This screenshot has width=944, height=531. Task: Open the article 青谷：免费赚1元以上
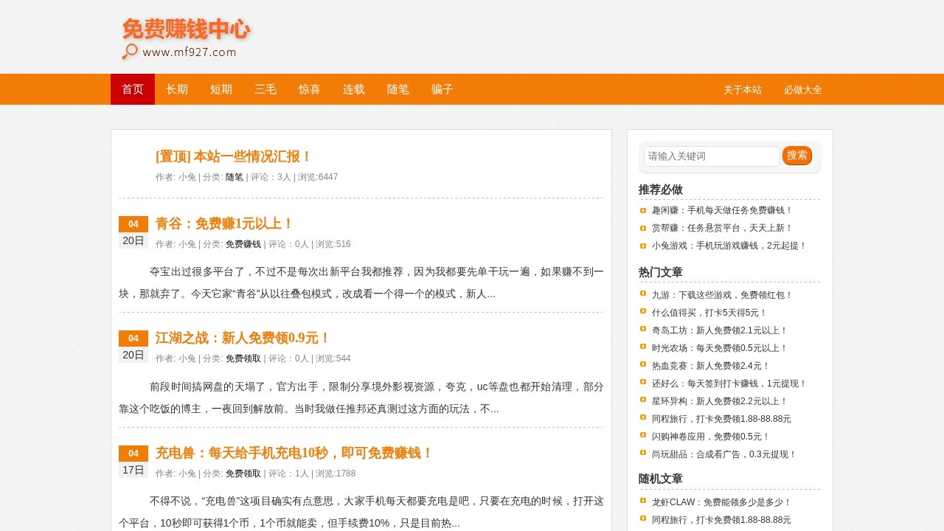pyautogui.click(x=222, y=223)
